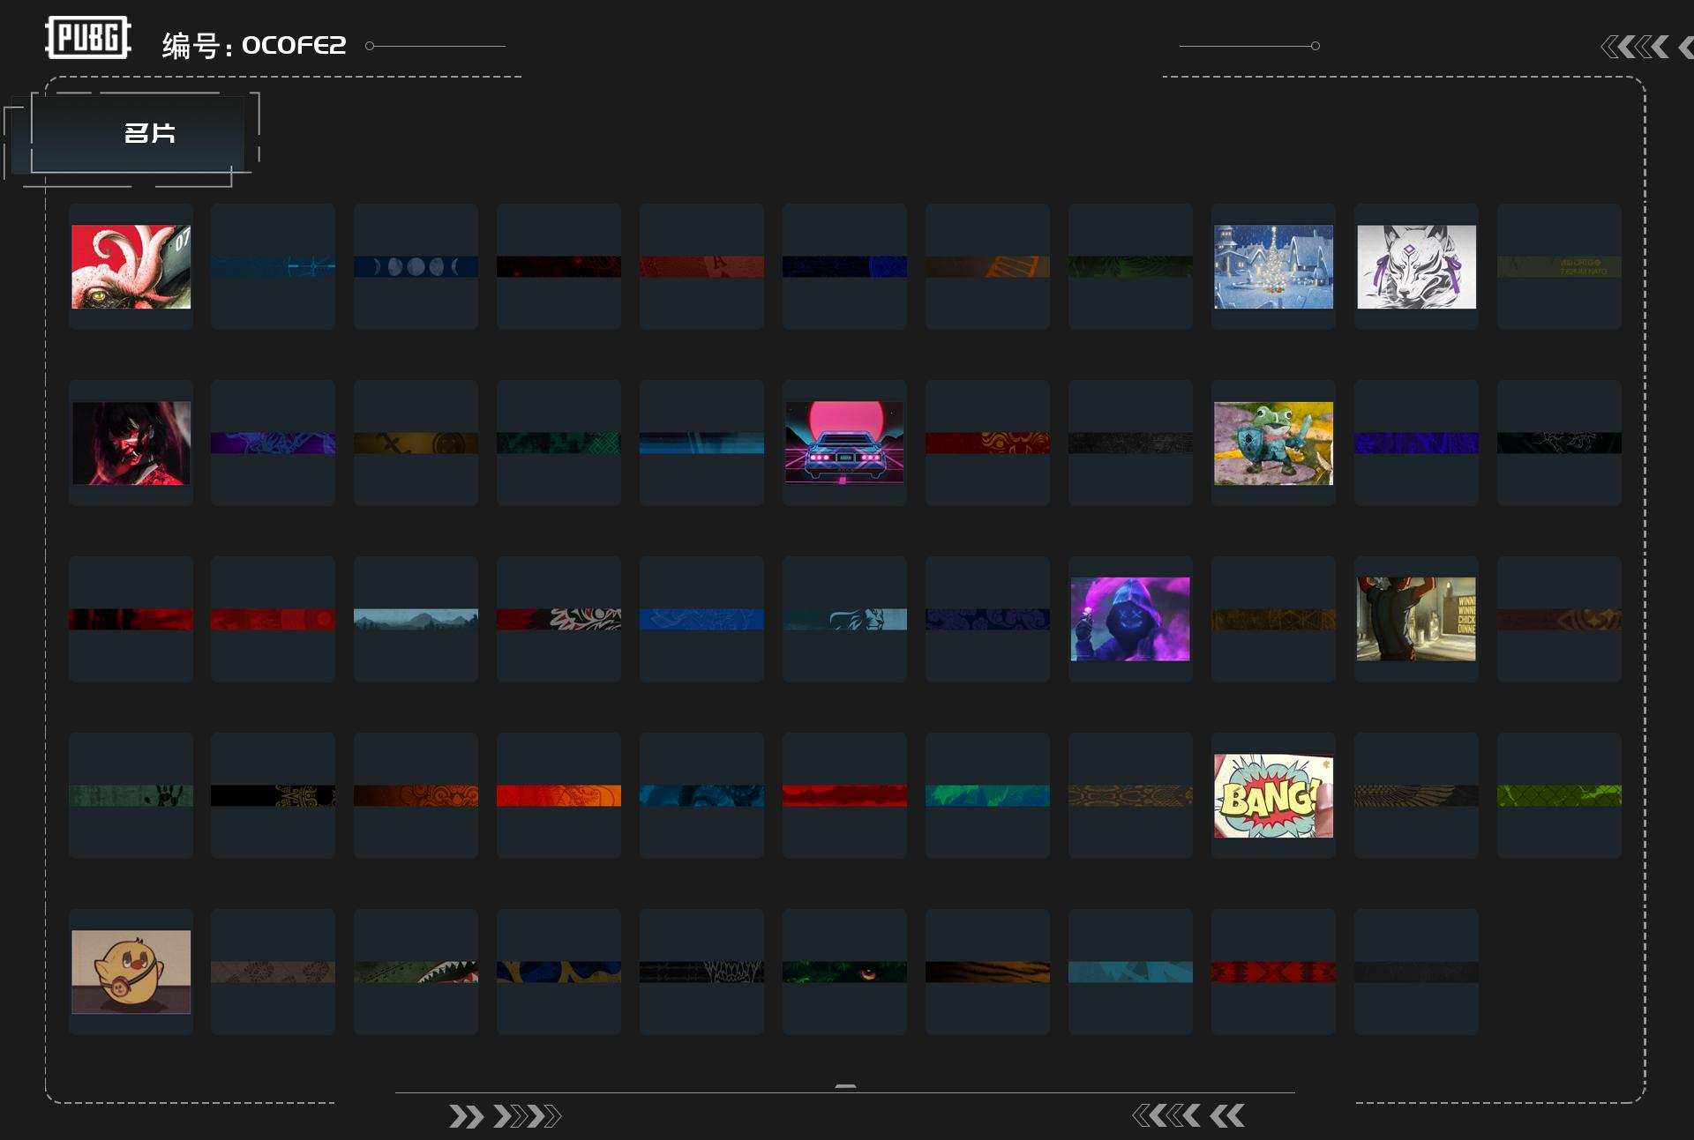Select the blue mountain landscape banner
This screenshot has width=1694, height=1140.
click(x=416, y=619)
